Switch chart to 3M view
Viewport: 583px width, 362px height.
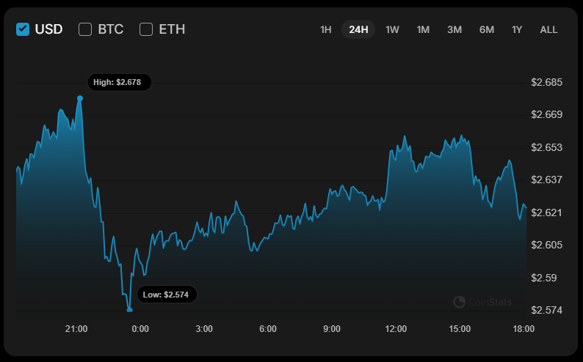[455, 29]
